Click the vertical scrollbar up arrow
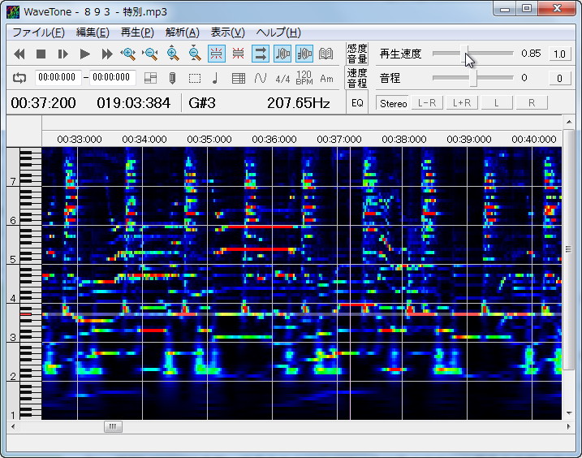The image size is (582, 458). tap(569, 122)
